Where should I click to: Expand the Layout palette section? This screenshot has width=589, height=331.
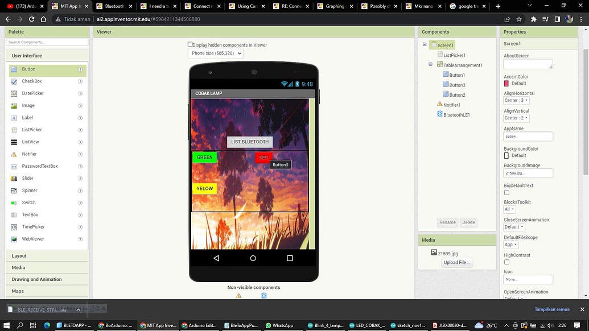pos(47,256)
